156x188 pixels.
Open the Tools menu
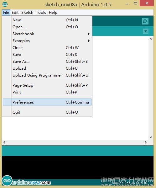(x=41, y=13)
